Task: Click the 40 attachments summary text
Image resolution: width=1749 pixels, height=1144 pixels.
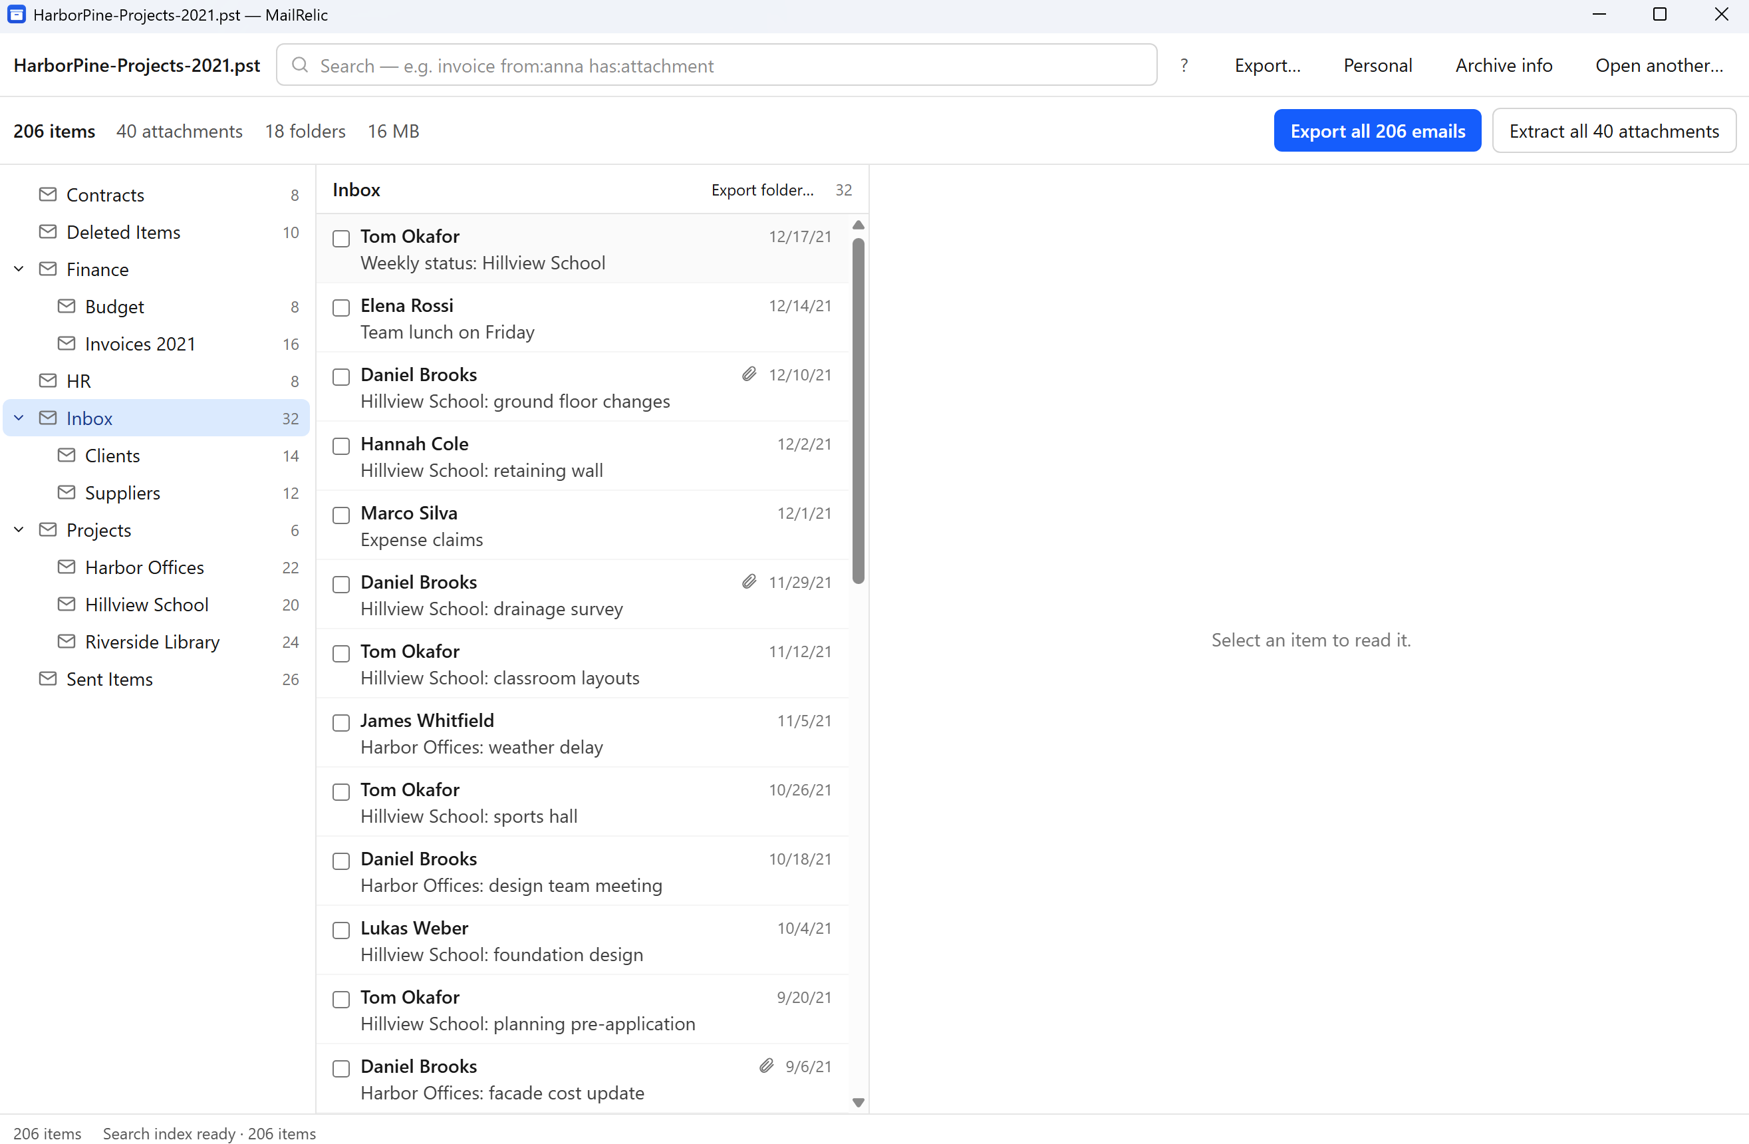Action: tap(180, 131)
